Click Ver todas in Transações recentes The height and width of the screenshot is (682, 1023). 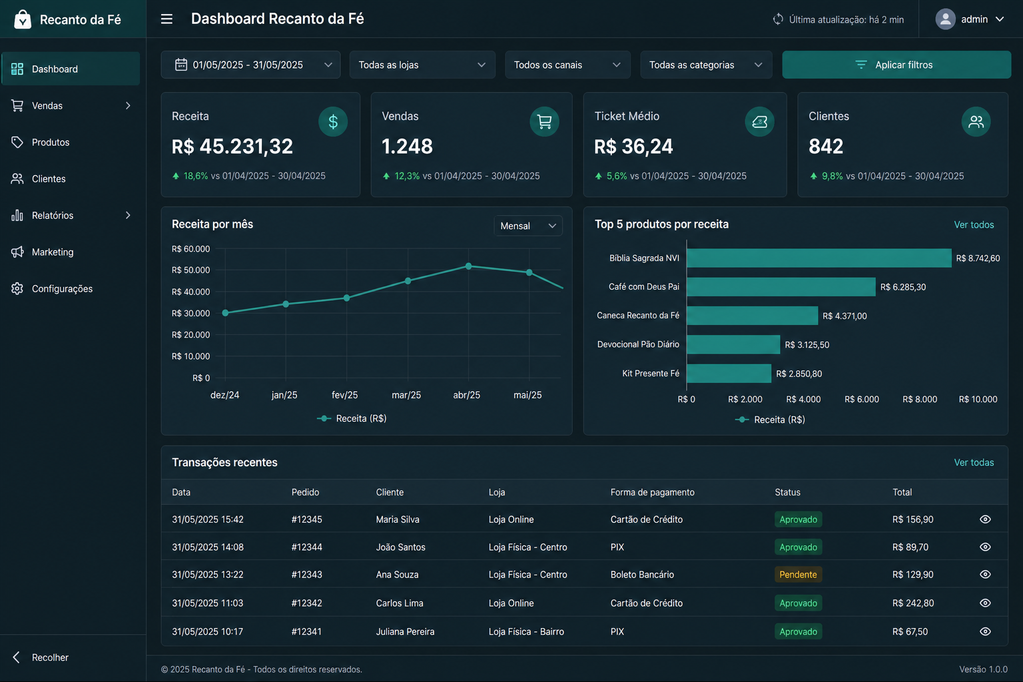click(x=974, y=462)
